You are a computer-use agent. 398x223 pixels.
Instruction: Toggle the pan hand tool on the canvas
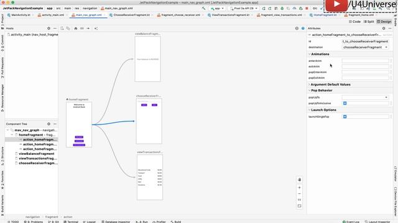pos(300,180)
